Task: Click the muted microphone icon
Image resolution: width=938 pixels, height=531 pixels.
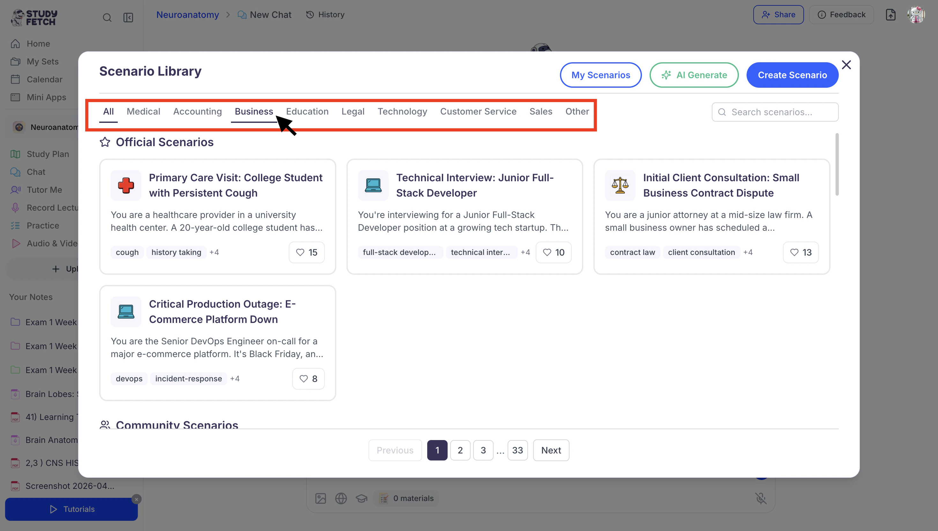Action: coord(761,498)
